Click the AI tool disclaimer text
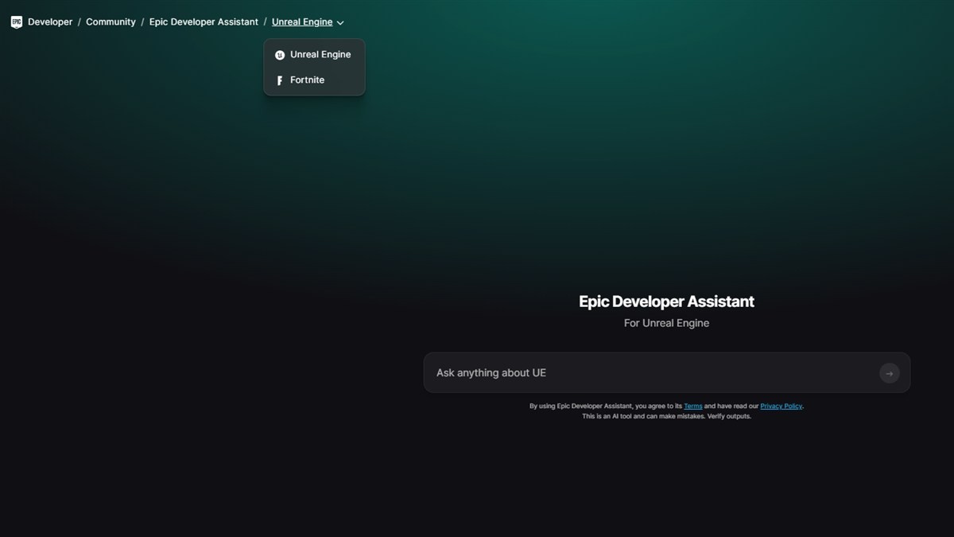954x537 pixels. [x=666, y=416]
